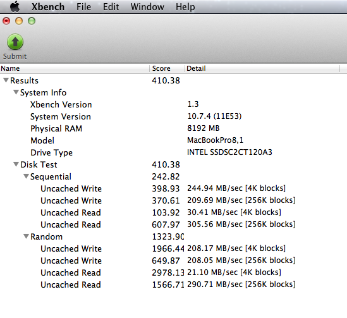Screen dimensions: 347x318
Task: Click the Sequential score 242.82
Action: (166, 176)
